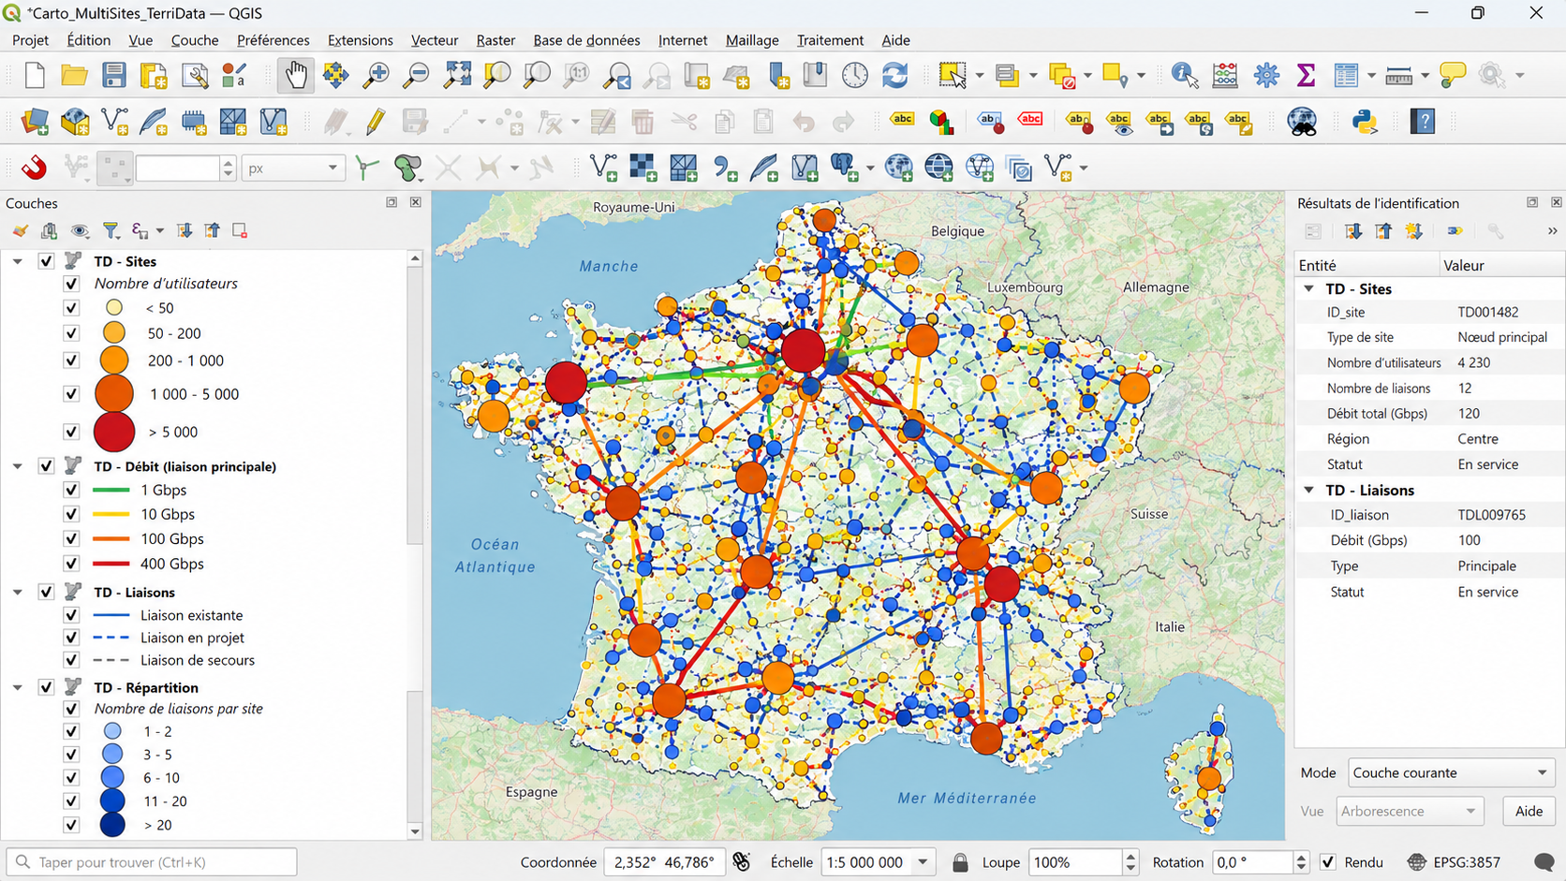Click the Pan Map to Selection icon
The width and height of the screenshot is (1566, 881).
(335, 75)
